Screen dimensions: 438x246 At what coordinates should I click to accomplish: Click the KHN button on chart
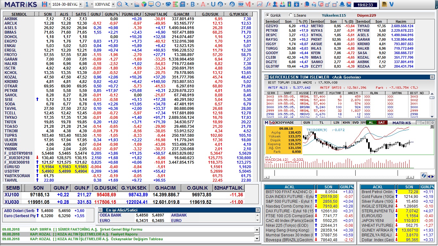point(346,123)
